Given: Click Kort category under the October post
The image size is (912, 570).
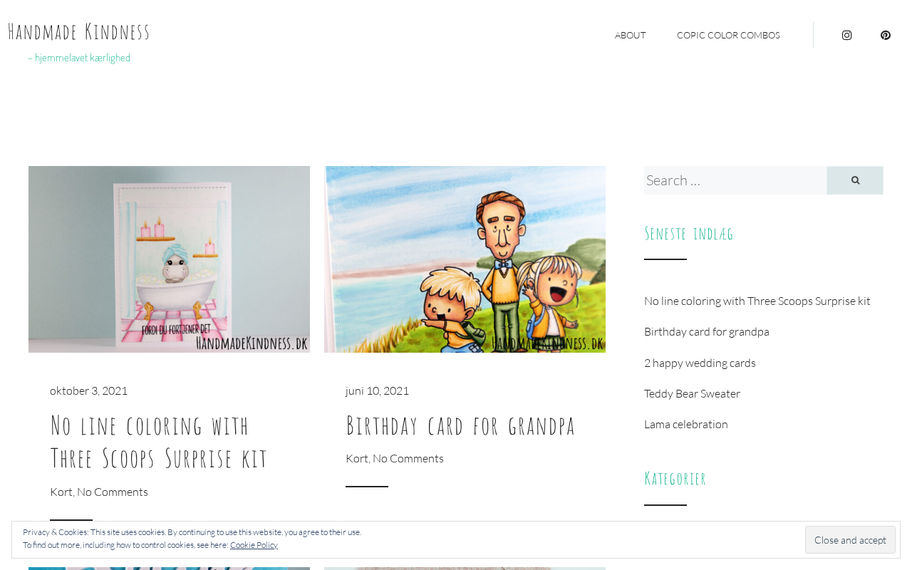Looking at the screenshot, I should [x=61, y=492].
